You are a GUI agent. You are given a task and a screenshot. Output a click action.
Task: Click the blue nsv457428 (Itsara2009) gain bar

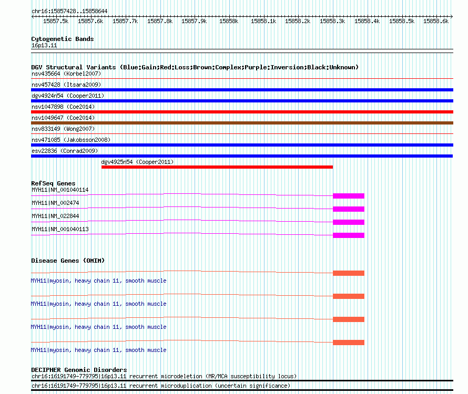[x=242, y=90]
